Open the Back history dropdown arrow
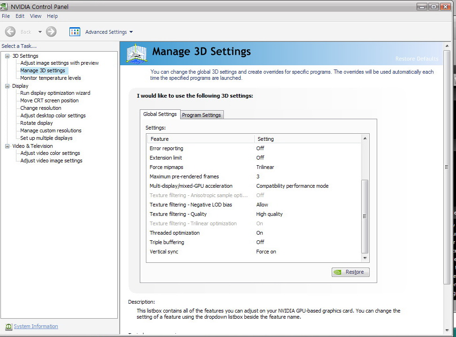 [x=40, y=32]
